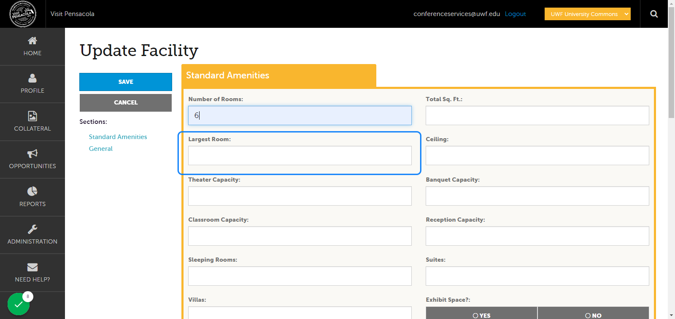The width and height of the screenshot is (675, 319).
Task: Click the conferenceservices@uwf.edu email text
Action: (456, 14)
